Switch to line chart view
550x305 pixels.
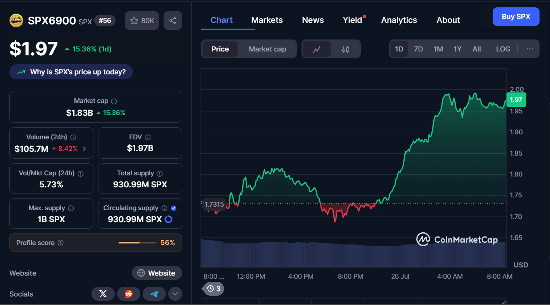tap(317, 49)
